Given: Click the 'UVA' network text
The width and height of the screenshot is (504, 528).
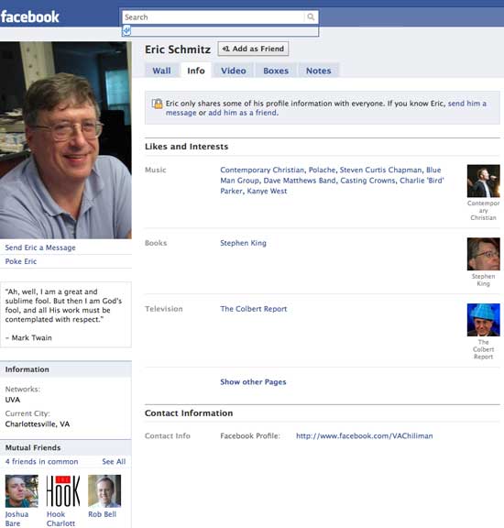Looking at the screenshot, I should (13, 400).
